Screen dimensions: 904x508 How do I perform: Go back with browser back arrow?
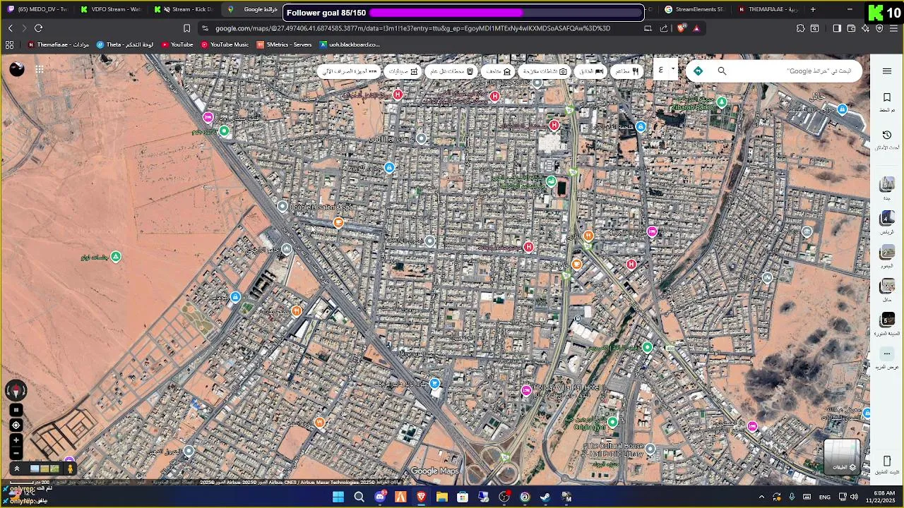pos(11,28)
